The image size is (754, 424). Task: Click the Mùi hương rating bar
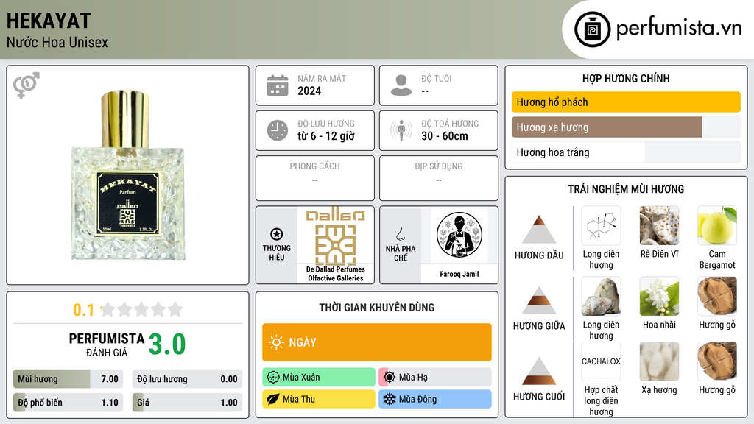[x=68, y=379]
